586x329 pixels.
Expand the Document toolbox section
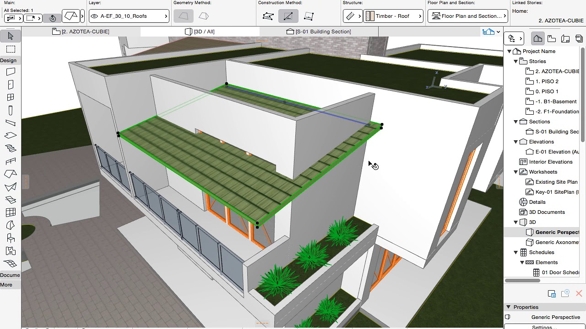(x=10, y=275)
